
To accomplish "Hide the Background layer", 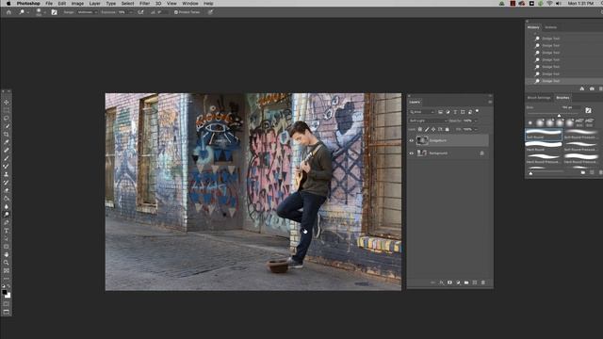I will pyautogui.click(x=412, y=153).
